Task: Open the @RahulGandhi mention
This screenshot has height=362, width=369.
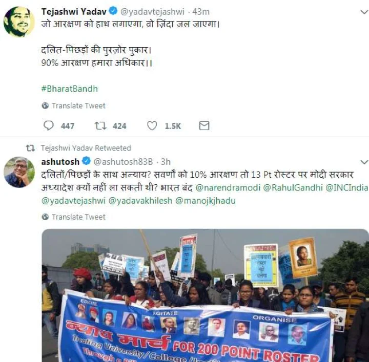Action: pos(293,188)
